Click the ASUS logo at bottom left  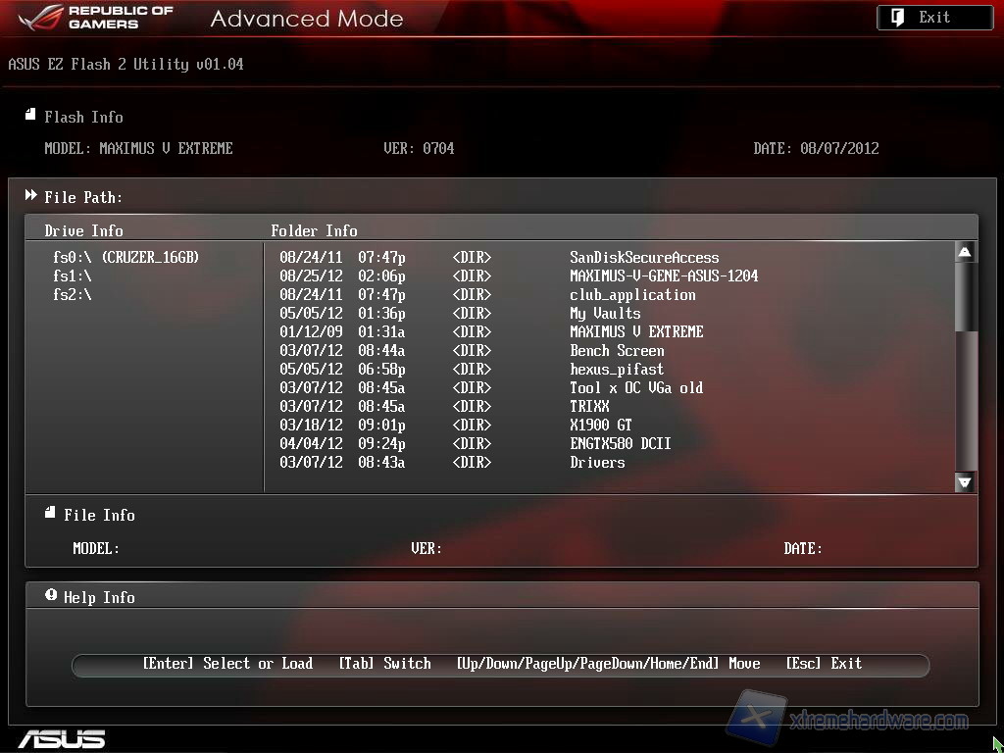61,738
